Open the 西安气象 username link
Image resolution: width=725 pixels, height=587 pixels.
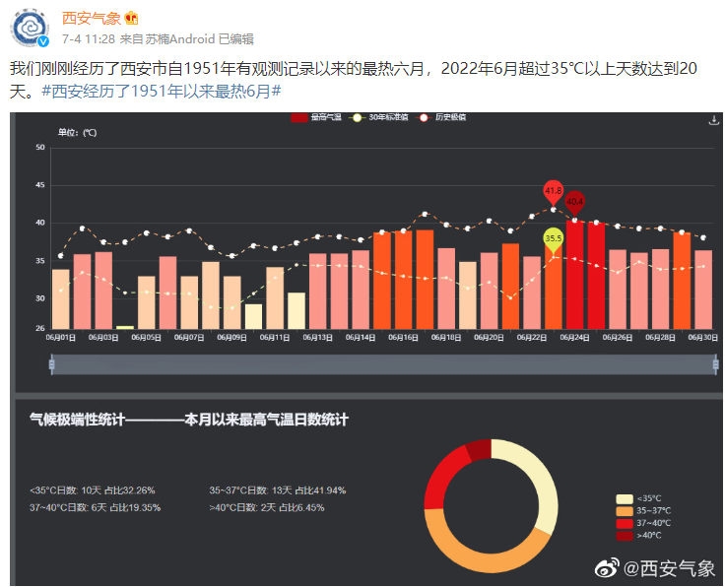point(91,19)
